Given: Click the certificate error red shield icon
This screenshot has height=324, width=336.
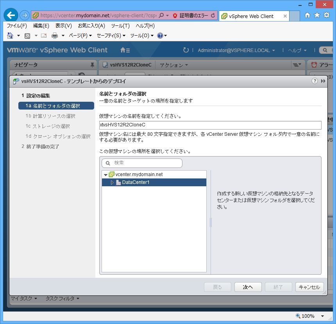Looking at the screenshot, I should point(175,15).
